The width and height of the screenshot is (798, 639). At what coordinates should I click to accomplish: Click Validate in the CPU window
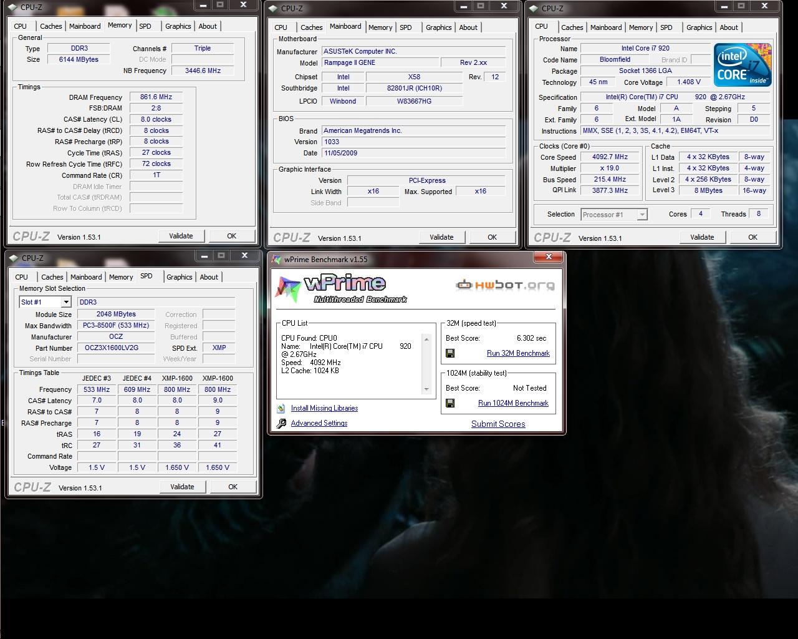(702, 237)
